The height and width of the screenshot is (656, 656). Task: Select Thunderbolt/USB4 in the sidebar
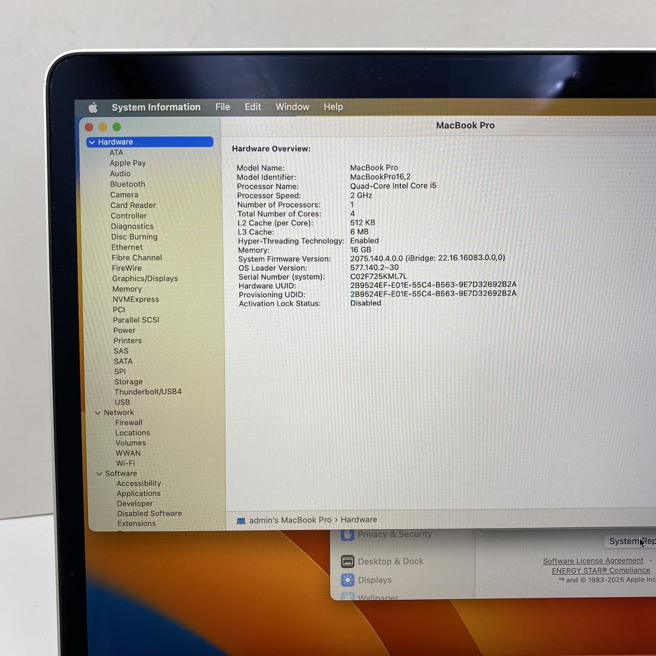(x=148, y=392)
